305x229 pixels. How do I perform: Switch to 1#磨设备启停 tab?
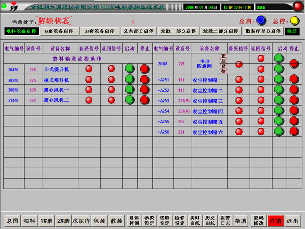59,31
